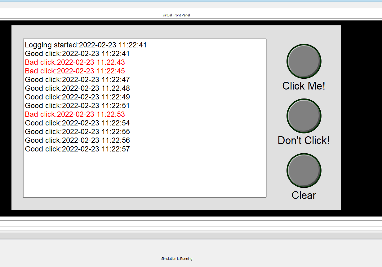Click the "Clear" label text

[304, 195]
